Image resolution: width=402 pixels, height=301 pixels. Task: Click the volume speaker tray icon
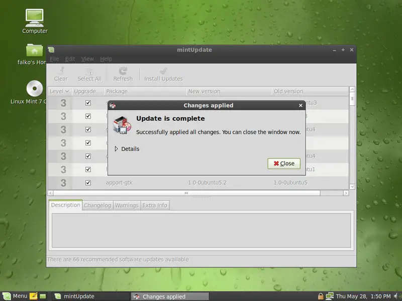[x=397, y=296]
